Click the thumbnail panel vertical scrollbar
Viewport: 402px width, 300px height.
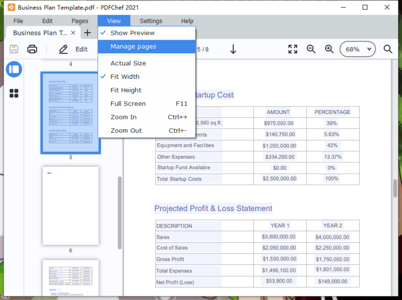[x=120, y=213]
